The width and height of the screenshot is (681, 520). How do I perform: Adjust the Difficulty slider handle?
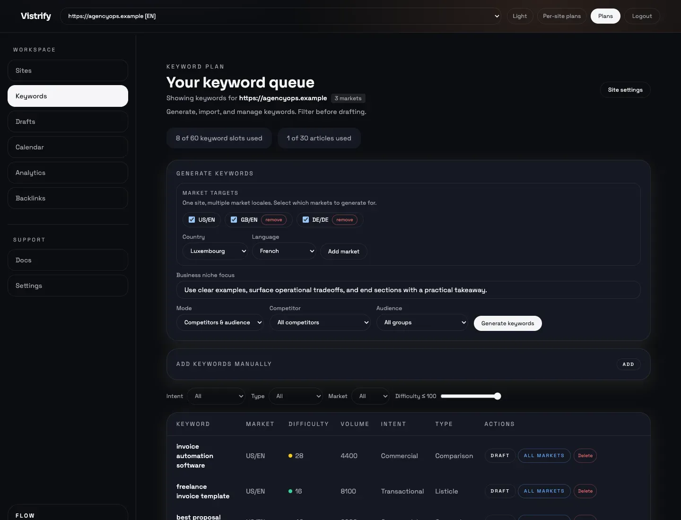pyautogui.click(x=497, y=396)
